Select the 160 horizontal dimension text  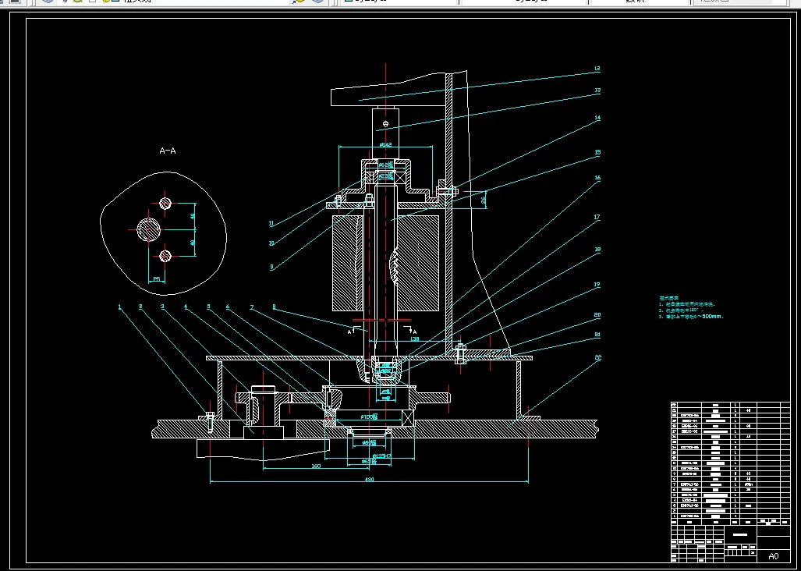click(x=316, y=466)
